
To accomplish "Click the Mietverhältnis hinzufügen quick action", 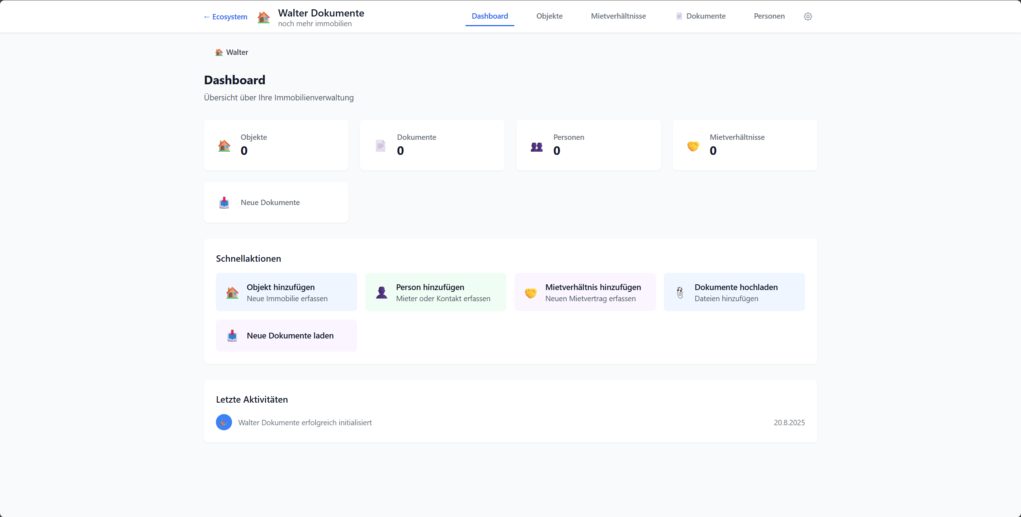I will pyautogui.click(x=585, y=292).
